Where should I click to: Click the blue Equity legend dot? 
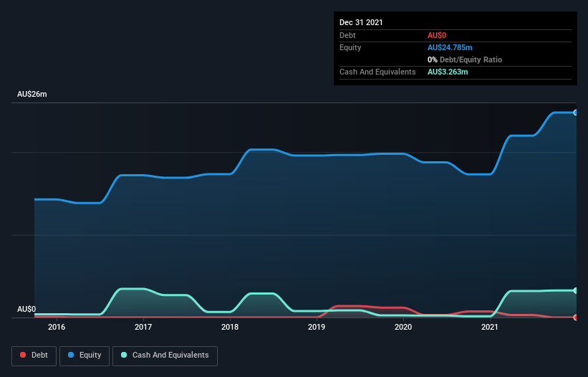tap(71, 355)
